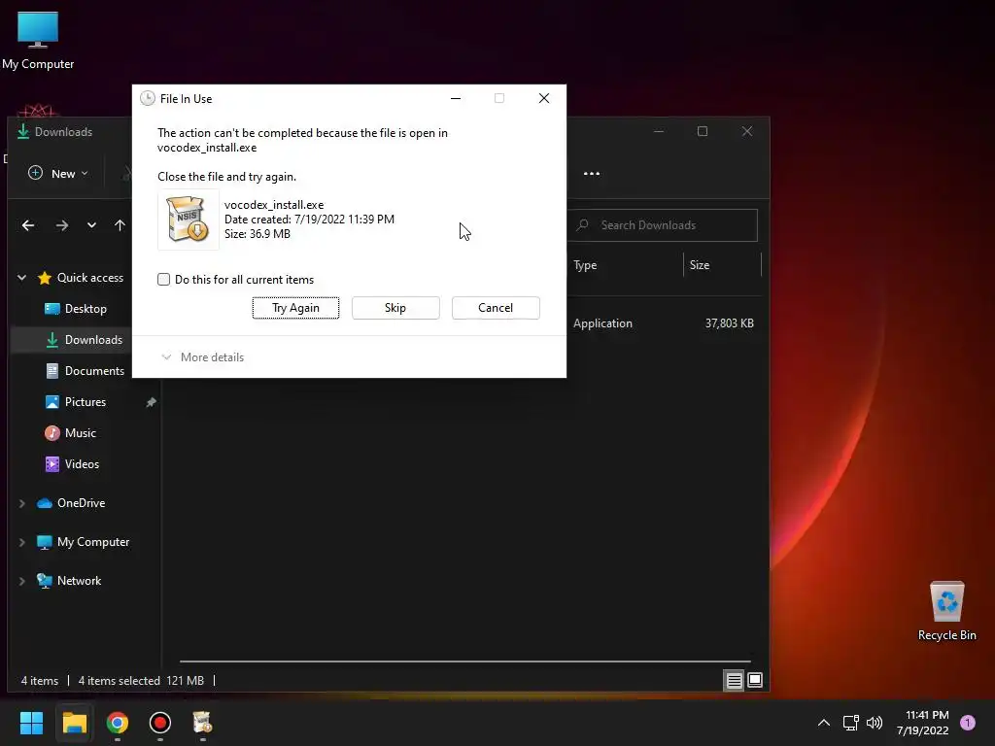
Task: Switch to Details view layout
Action: click(734, 681)
